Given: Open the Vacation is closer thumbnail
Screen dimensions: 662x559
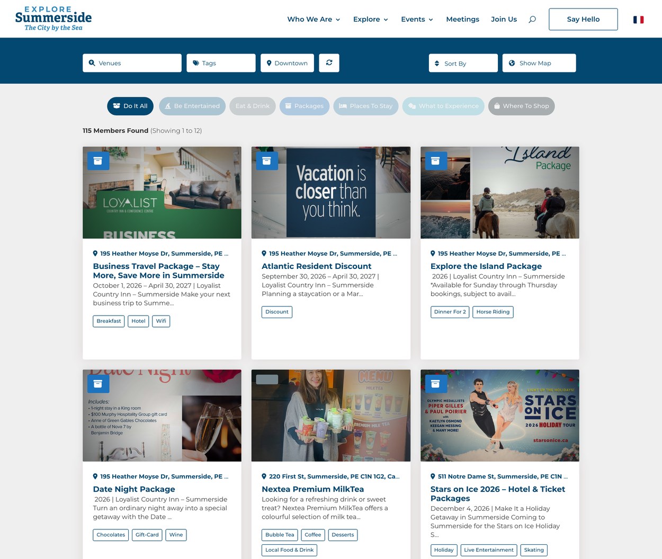Looking at the screenshot, I should coord(331,193).
